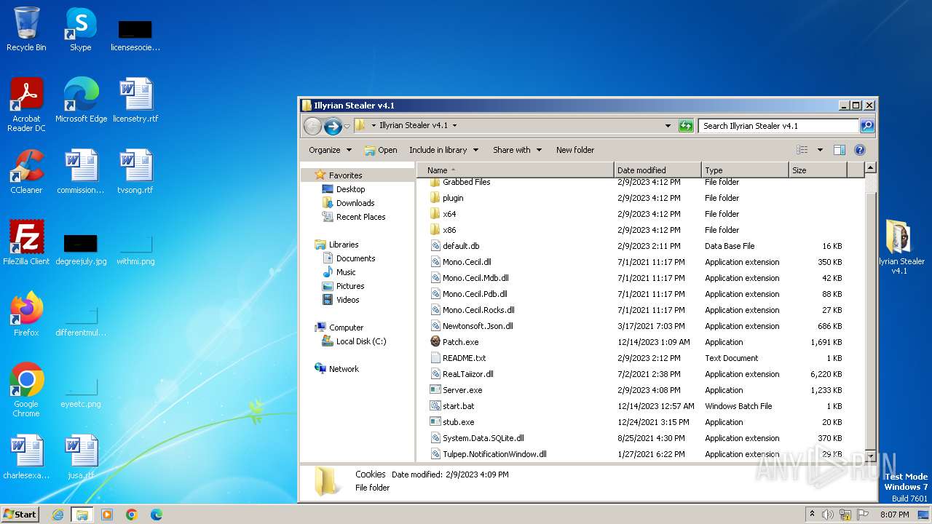Click the Open toolbar button
The width and height of the screenshot is (932, 524).
click(x=381, y=150)
